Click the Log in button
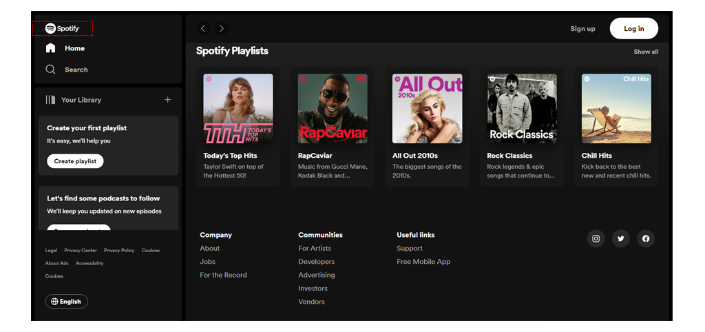The image size is (705, 332). 634,28
